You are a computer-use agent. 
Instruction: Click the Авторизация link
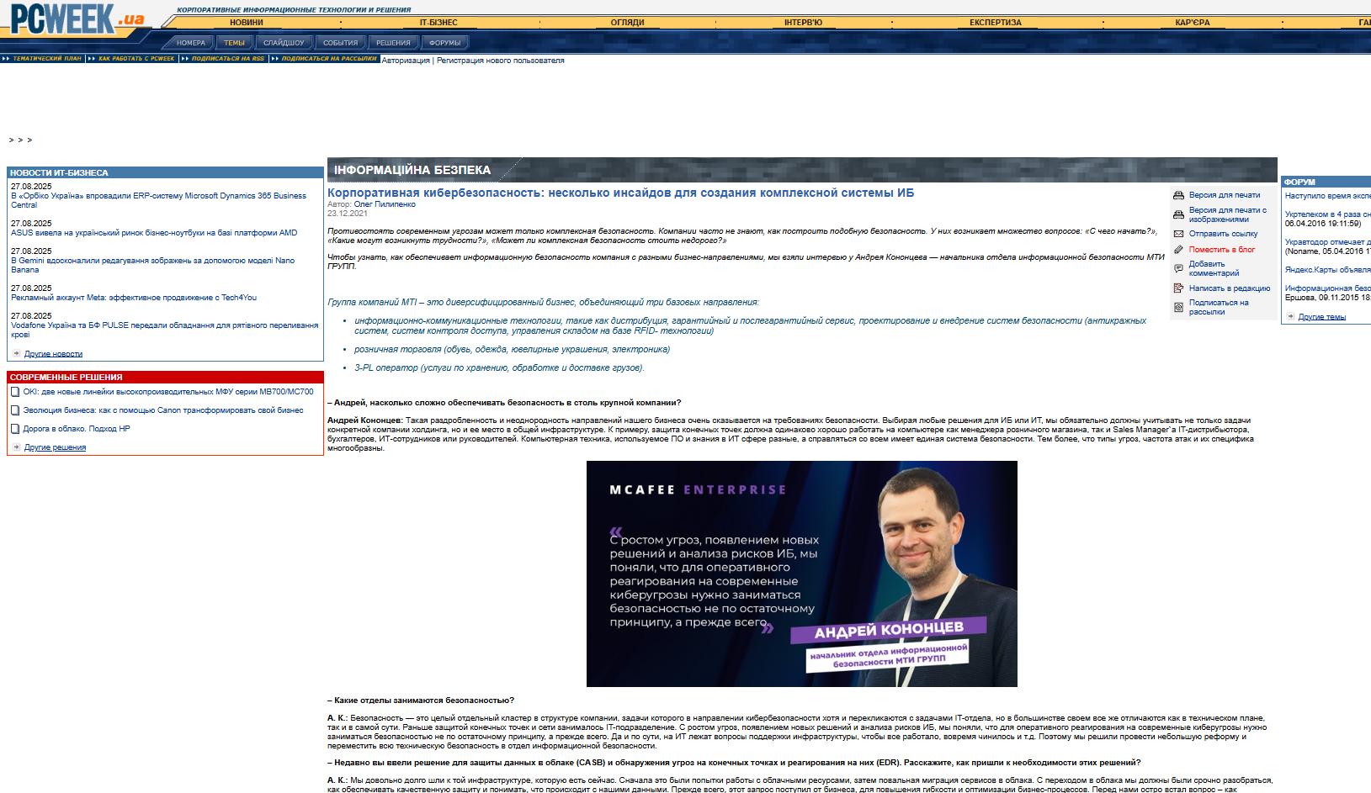[406, 61]
